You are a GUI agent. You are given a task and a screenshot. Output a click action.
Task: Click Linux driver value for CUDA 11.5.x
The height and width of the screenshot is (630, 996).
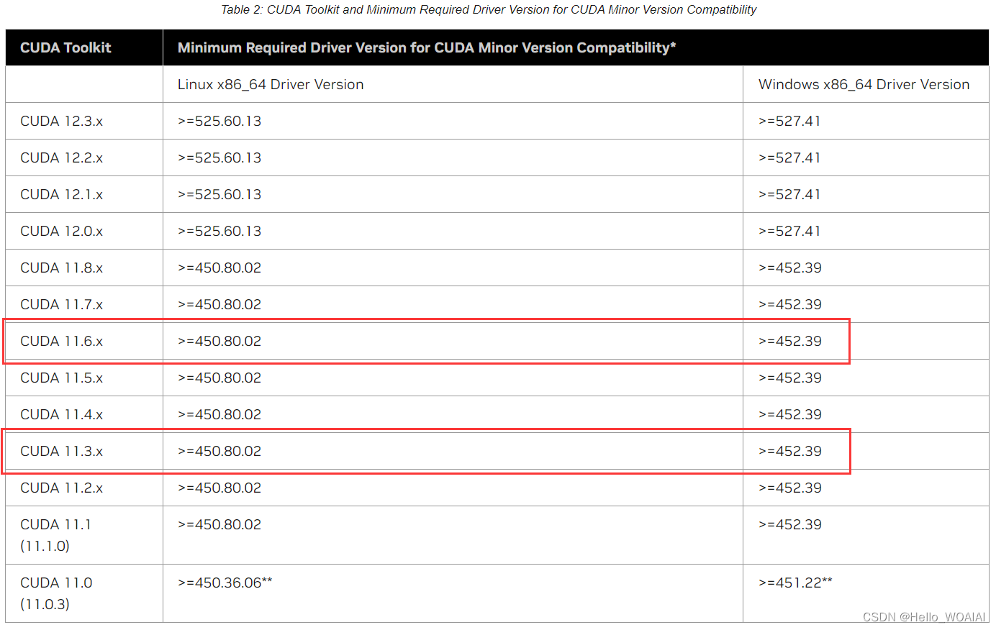click(x=219, y=378)
